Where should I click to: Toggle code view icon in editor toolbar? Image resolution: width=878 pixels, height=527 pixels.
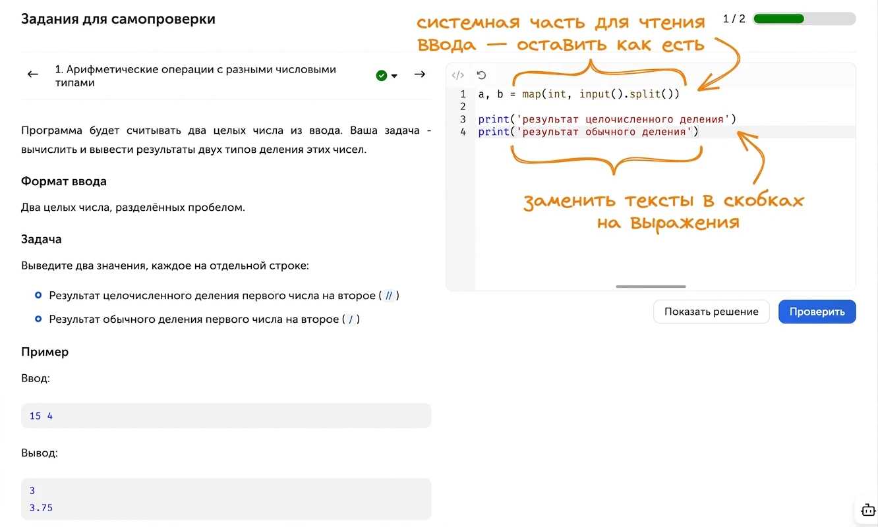(x=458, y=75)
